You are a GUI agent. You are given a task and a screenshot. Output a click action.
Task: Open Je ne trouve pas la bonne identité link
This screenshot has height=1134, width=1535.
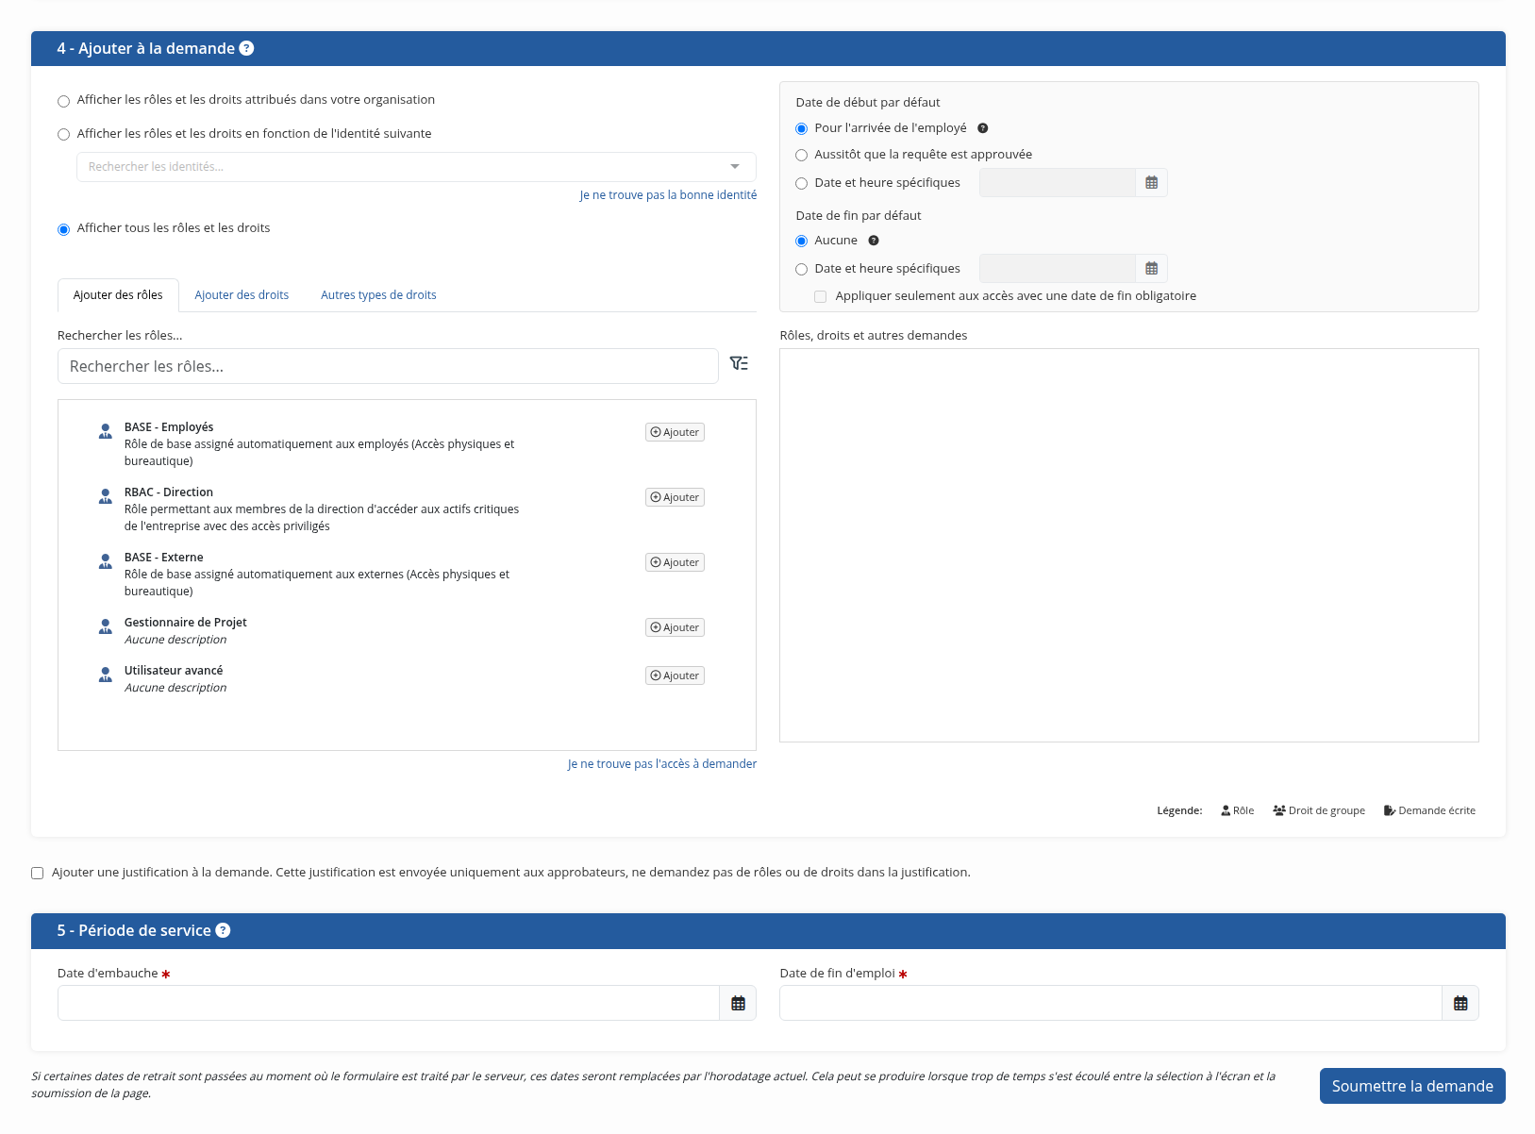pyautogui.click(x=668, y=195)
